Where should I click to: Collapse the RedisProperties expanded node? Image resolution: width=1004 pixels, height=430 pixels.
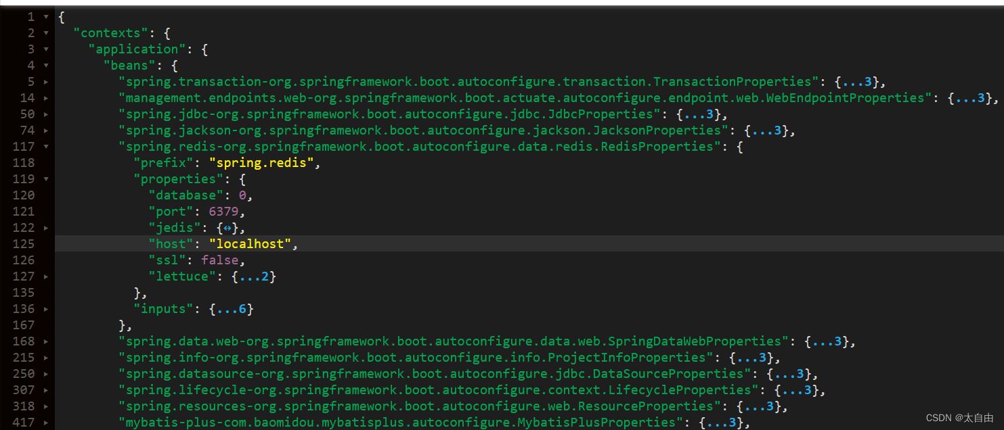point(46,146)
